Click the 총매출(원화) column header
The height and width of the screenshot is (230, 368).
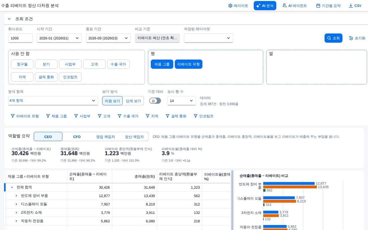tap(134, 176)
